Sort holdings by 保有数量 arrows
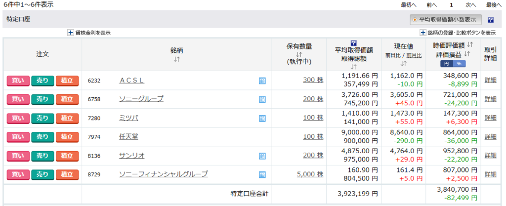This screenshot has width=506, height=206. click(x=299, y=54)
